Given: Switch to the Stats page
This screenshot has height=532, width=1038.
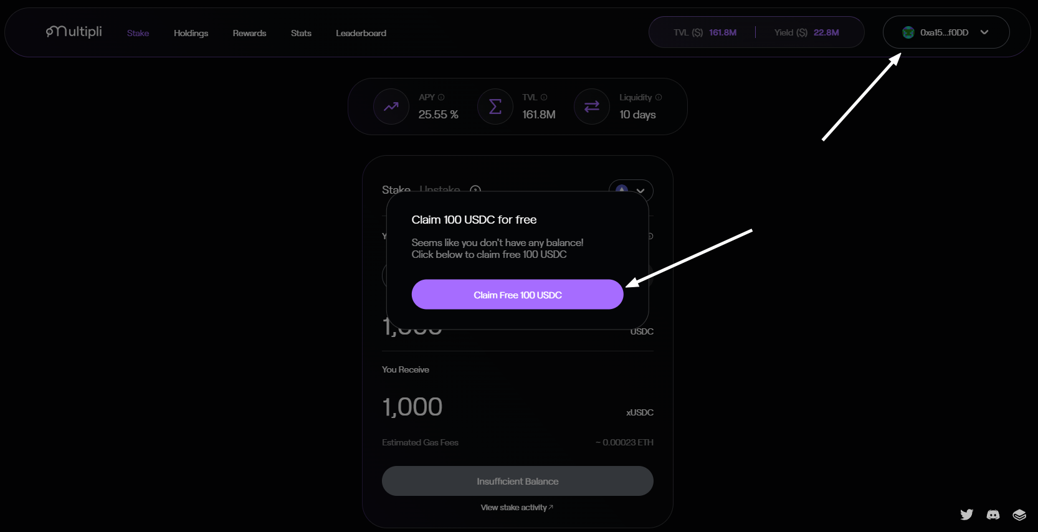Looking at the screenshot, I should pos(301,33).
